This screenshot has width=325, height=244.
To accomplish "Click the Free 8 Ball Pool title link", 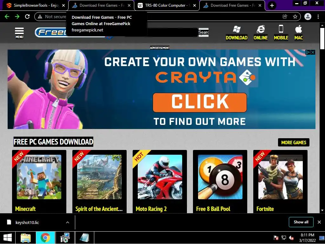I will pos(213,209).
